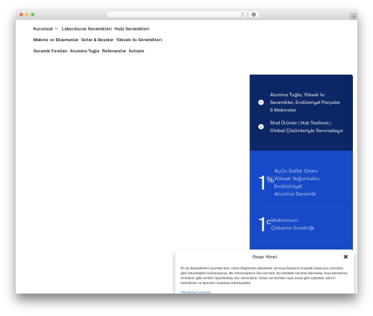373x316 pixels.
Task: Open Referanslar menu item
Action: pyautogui.click(x=114, y=51)
